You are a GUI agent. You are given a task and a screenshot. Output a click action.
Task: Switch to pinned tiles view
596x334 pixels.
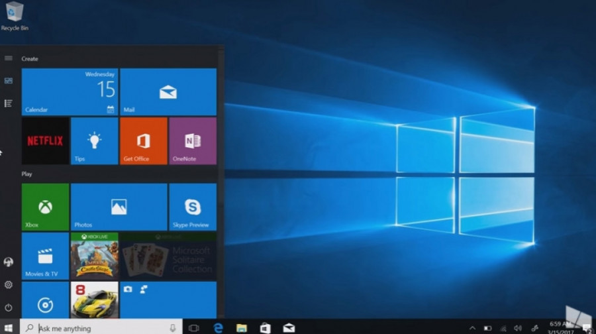click(9, 81)
